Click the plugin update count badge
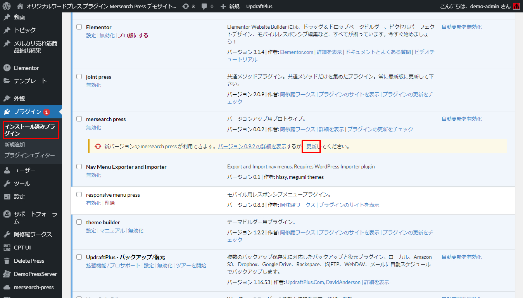The height and width of the screenshot is (298, 523). click(47, 112)
